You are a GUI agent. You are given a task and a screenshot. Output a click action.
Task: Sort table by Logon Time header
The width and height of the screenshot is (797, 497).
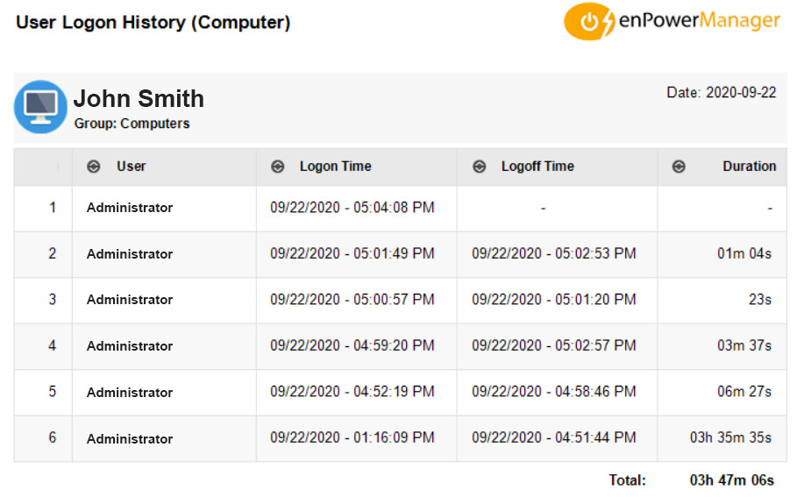(336, 167)
